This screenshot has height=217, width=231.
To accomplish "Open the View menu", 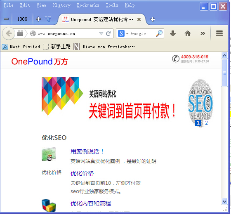I will tap(41, 5).
